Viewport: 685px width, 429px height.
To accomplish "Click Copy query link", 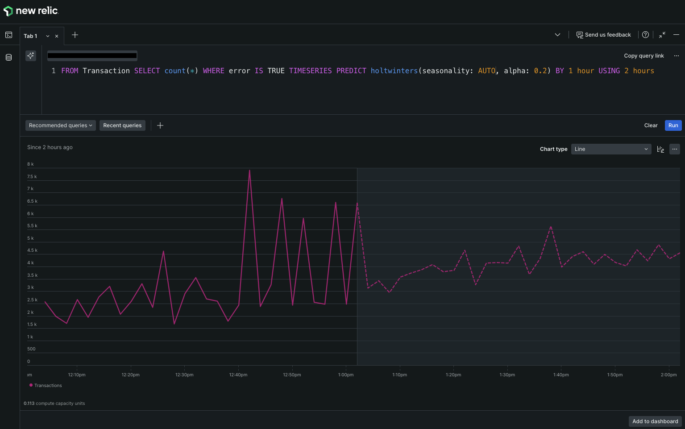I will pyautogui.click(x=643, y=56).
